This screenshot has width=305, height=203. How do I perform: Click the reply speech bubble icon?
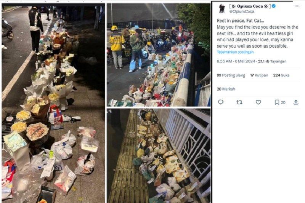tap(221, 102)
